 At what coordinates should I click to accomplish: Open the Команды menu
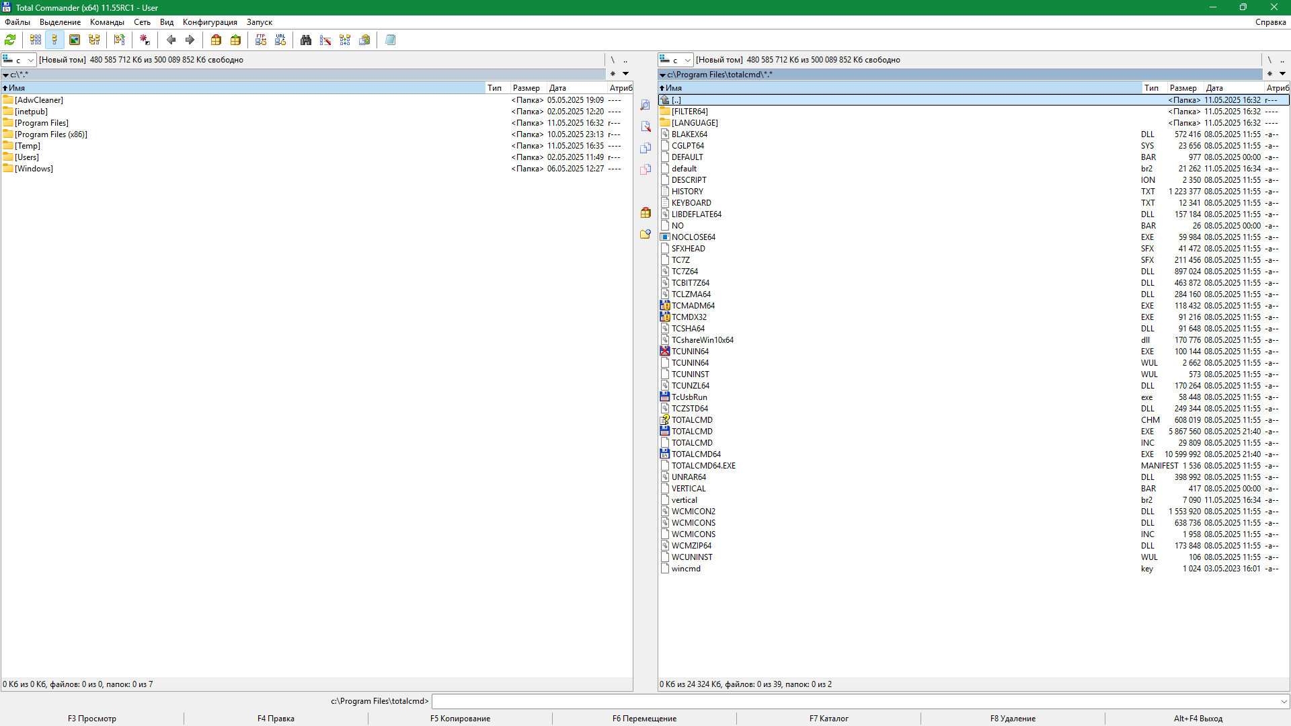point(107,22)
